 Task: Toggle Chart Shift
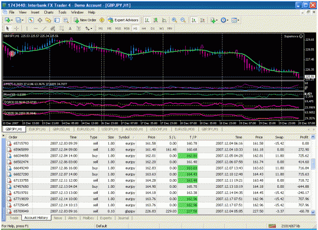(x=203, y=20)
